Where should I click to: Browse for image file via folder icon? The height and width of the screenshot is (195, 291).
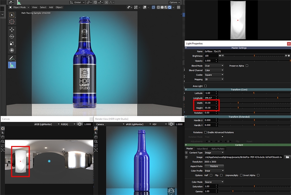point(287,157)
